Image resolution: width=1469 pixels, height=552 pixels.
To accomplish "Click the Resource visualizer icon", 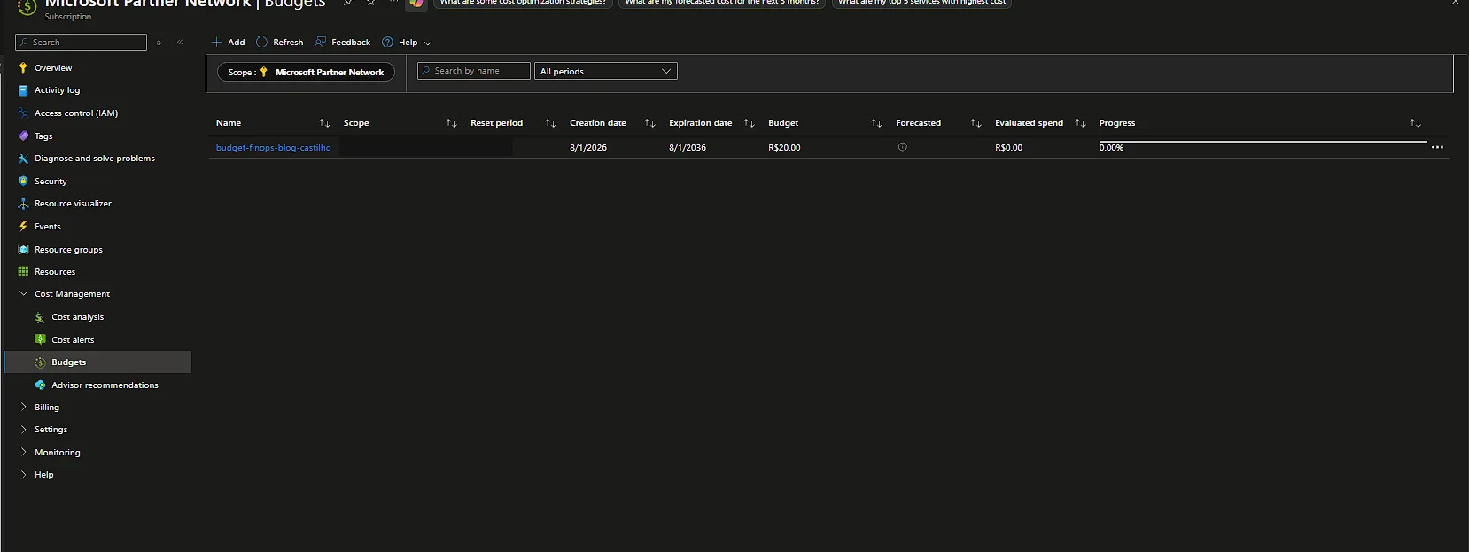I will (23, 204).
